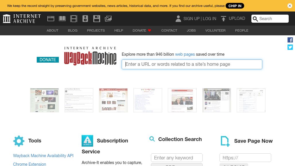Open the Chrome Extension link
The image size is (295, 166).
(x=30, y=164)
